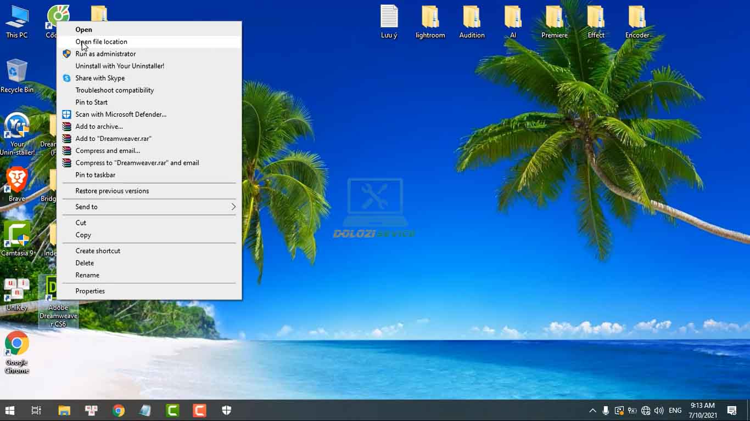Open File Explorer from the taskbar
This screenshot has width=750, height=421.
click(64, 410)
